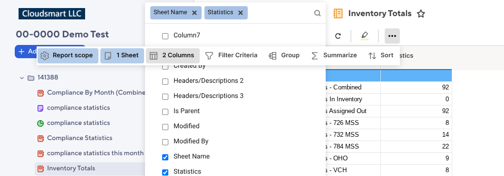
Task: Click the Report scope gear icon
Action: pos(45,56)
